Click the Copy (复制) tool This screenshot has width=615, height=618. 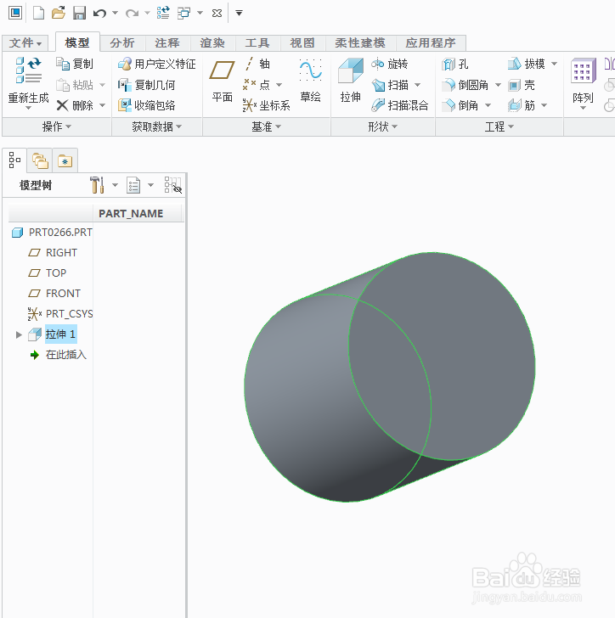[x=75, y=64]
